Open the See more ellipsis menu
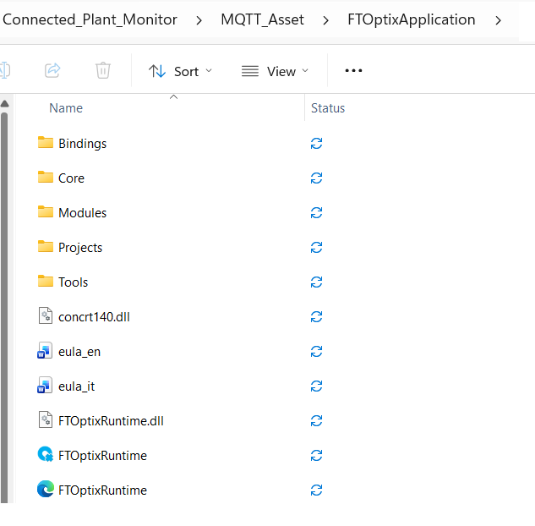The image size is (535, 526). pyautogui.click(x=353, y=71)
